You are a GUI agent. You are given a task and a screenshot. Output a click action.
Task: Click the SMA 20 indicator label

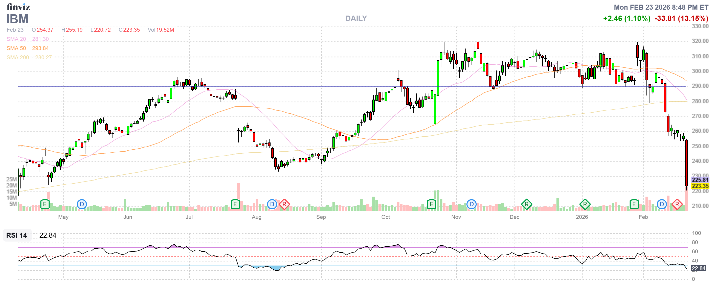pos(16,39)
